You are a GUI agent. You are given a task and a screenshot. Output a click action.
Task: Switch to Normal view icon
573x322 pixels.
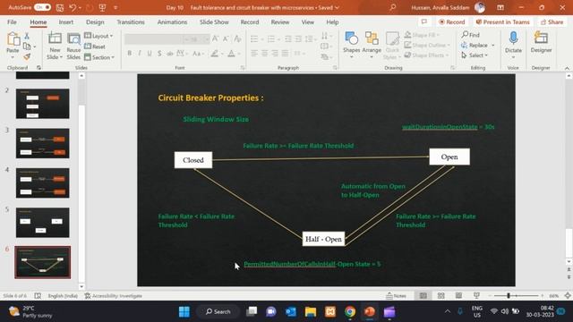tap(423, 296)
